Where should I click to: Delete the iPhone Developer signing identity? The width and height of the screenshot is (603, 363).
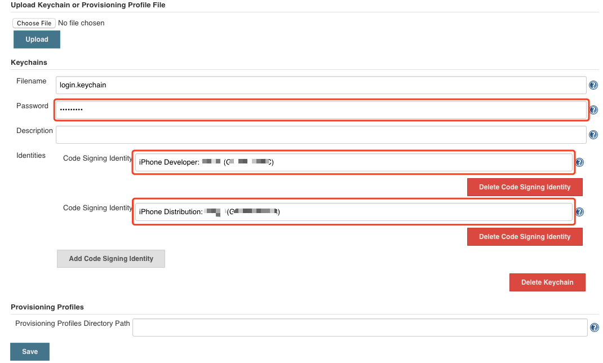point(525,187)
